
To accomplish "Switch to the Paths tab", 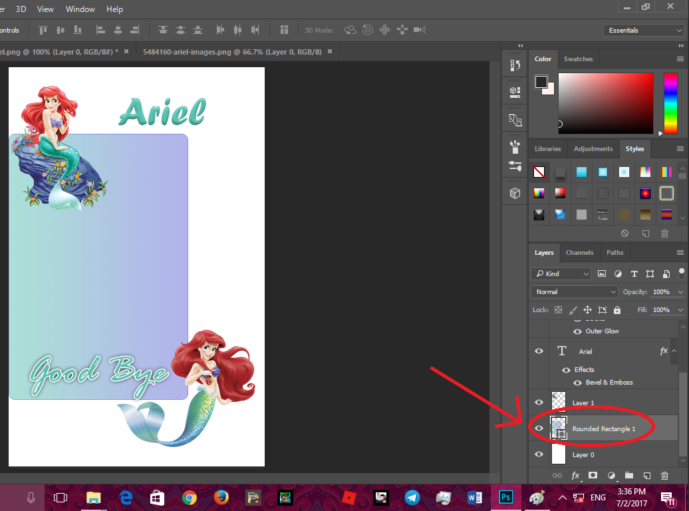I will [615, 252].
